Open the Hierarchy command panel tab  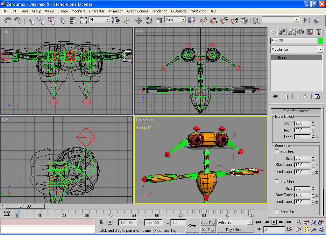pyautogui.click(x=291, y=32)
